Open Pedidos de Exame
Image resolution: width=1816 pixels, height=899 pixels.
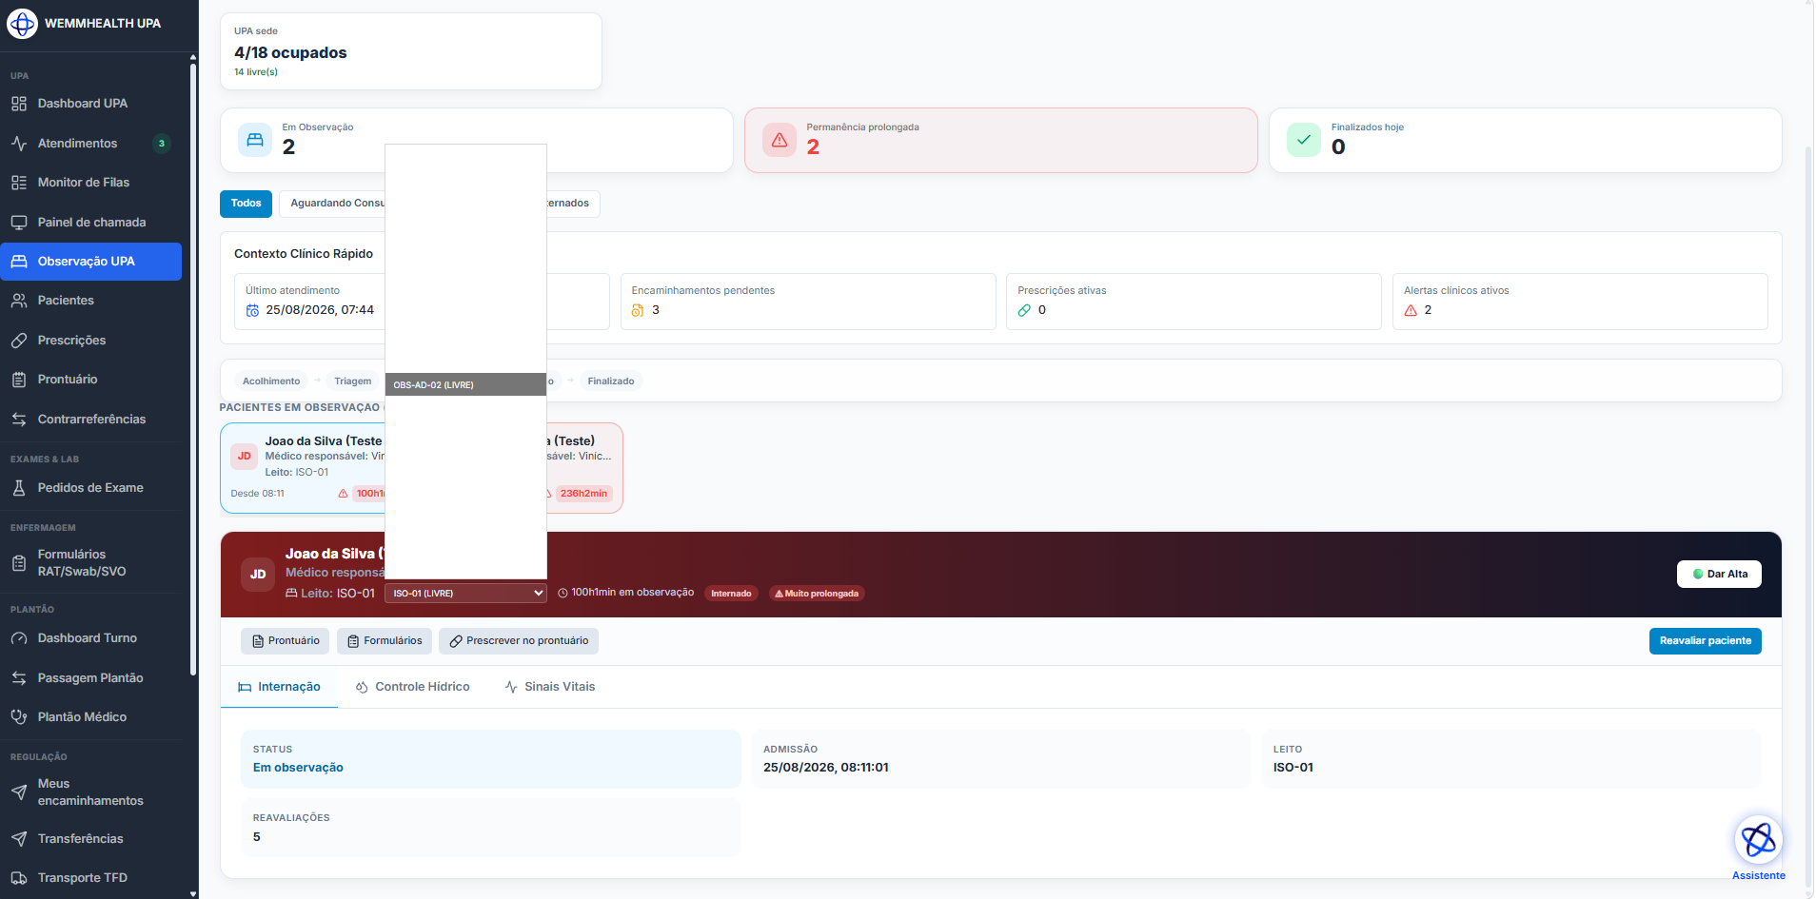pyautogui.click(x=91, y=488)
